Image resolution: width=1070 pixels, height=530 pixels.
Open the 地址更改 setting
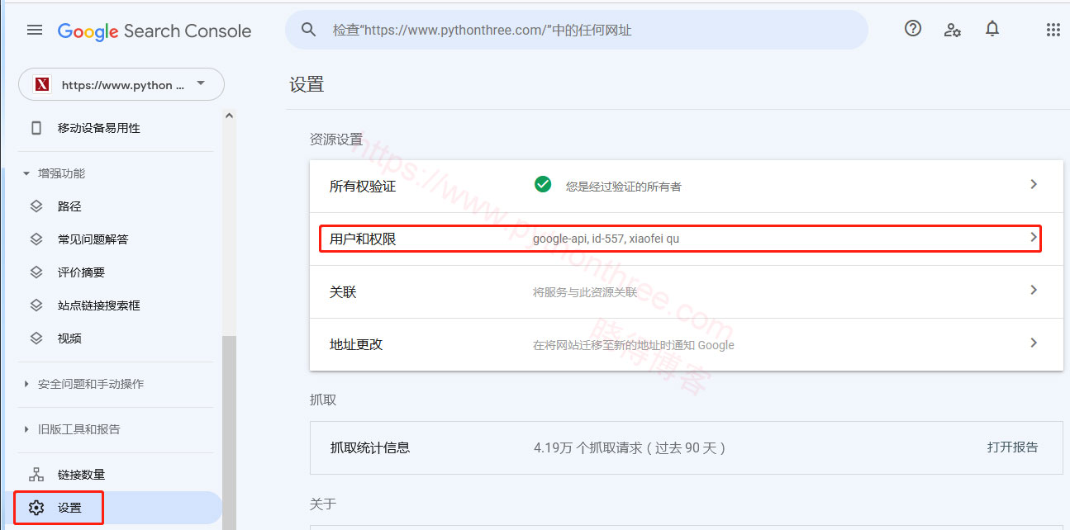point(686,344)
